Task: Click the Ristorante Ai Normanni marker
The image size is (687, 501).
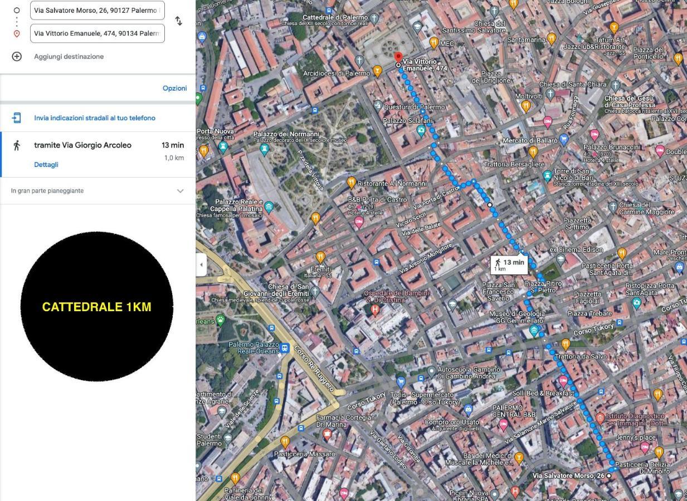Action: [x=351, y=181]
